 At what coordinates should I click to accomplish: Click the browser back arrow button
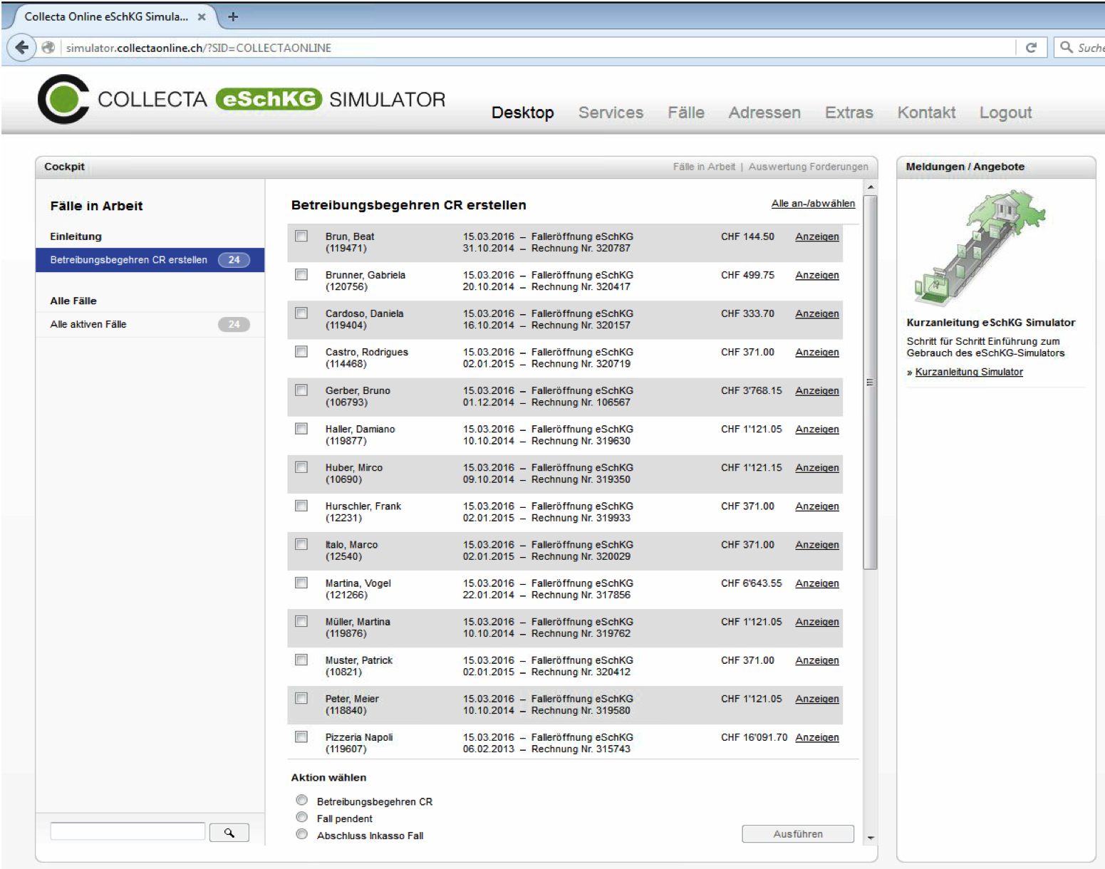coord(21,48)
